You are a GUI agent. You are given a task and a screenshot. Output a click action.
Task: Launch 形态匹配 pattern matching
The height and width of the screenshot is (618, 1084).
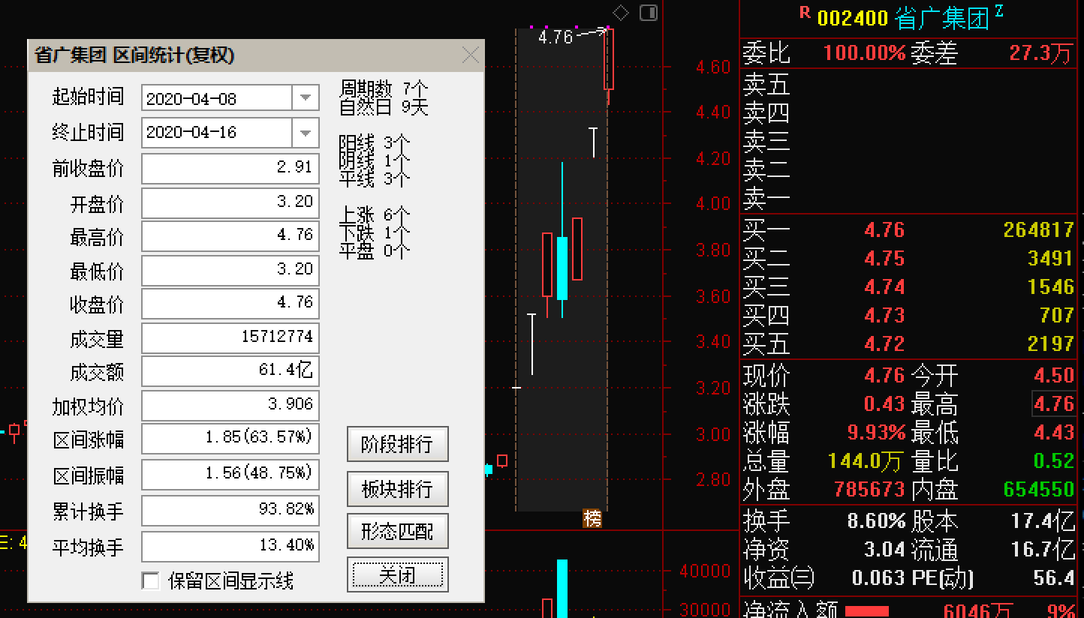coord(397,532)
